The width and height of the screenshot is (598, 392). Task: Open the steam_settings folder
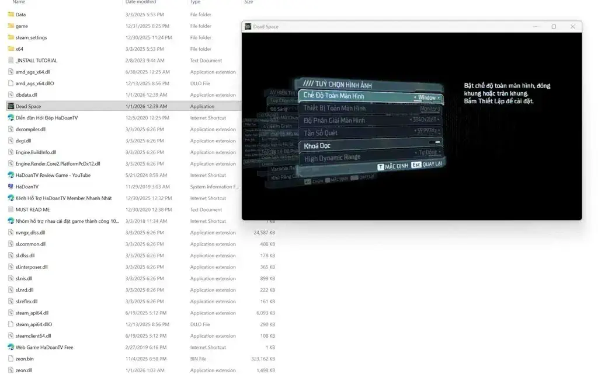click(x=32, y=37)
